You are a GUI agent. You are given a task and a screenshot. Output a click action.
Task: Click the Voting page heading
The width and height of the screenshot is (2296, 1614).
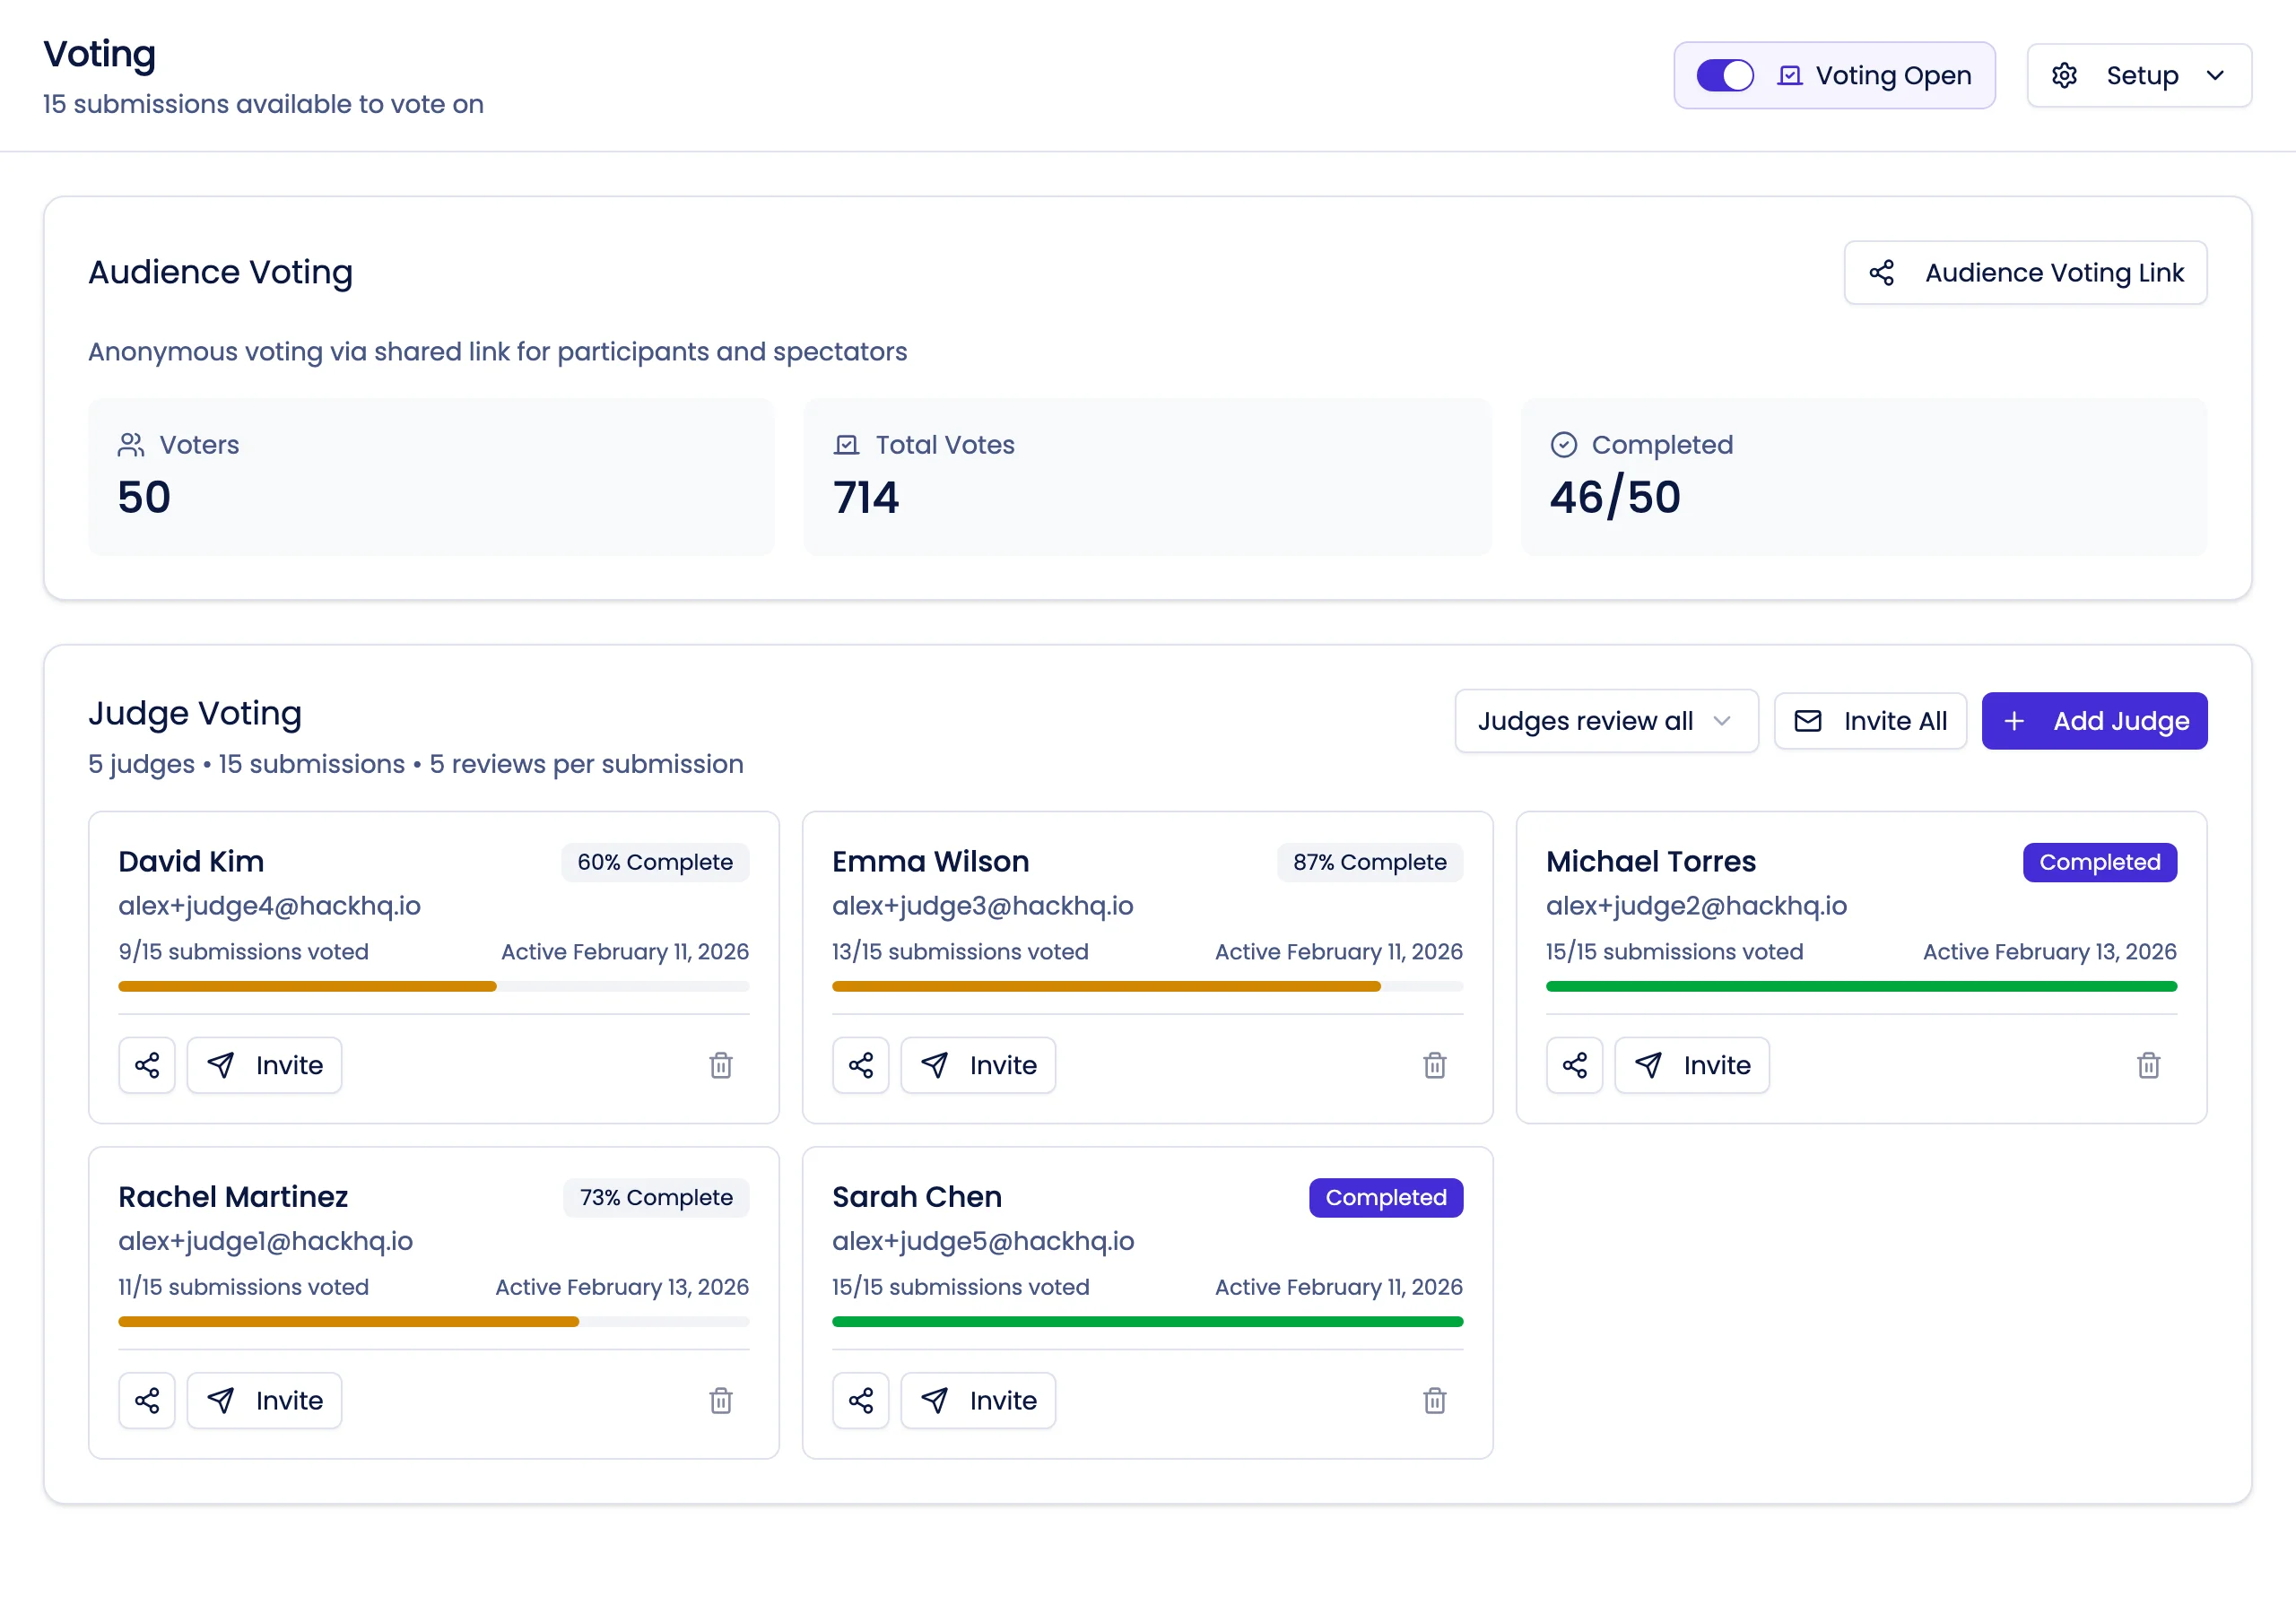point(99,54)
